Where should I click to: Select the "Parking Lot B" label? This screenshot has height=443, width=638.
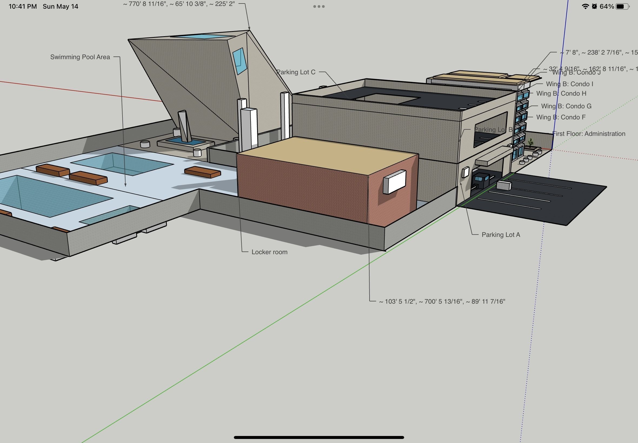tap(493, 130)
